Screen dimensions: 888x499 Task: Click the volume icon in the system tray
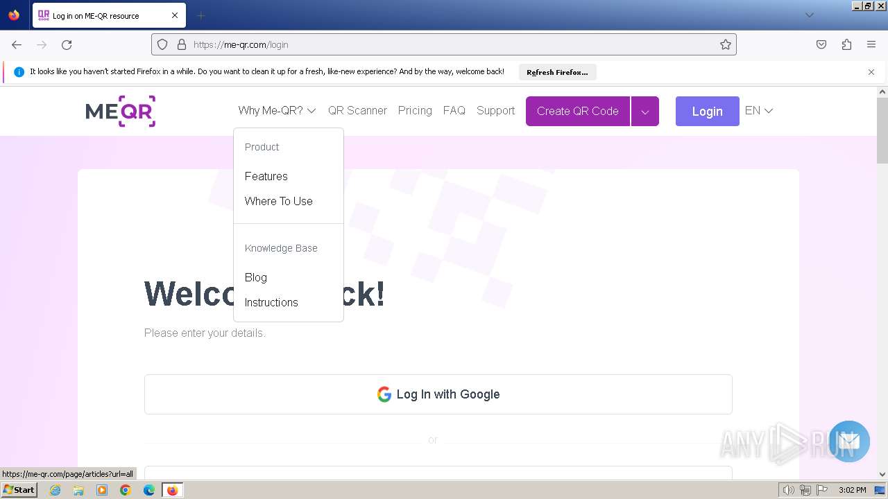(x=789, y=490)
